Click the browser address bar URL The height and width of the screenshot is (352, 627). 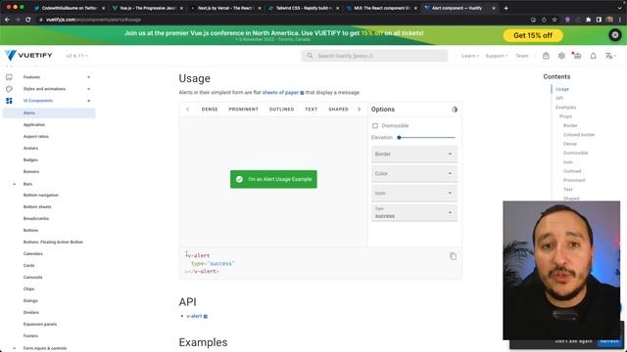[x=94, y=20]
